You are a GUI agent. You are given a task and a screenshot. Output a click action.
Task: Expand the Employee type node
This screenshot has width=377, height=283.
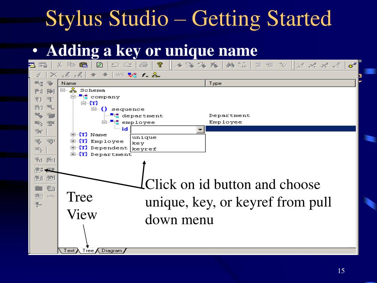pyautogui.click(x=73, y=141)
